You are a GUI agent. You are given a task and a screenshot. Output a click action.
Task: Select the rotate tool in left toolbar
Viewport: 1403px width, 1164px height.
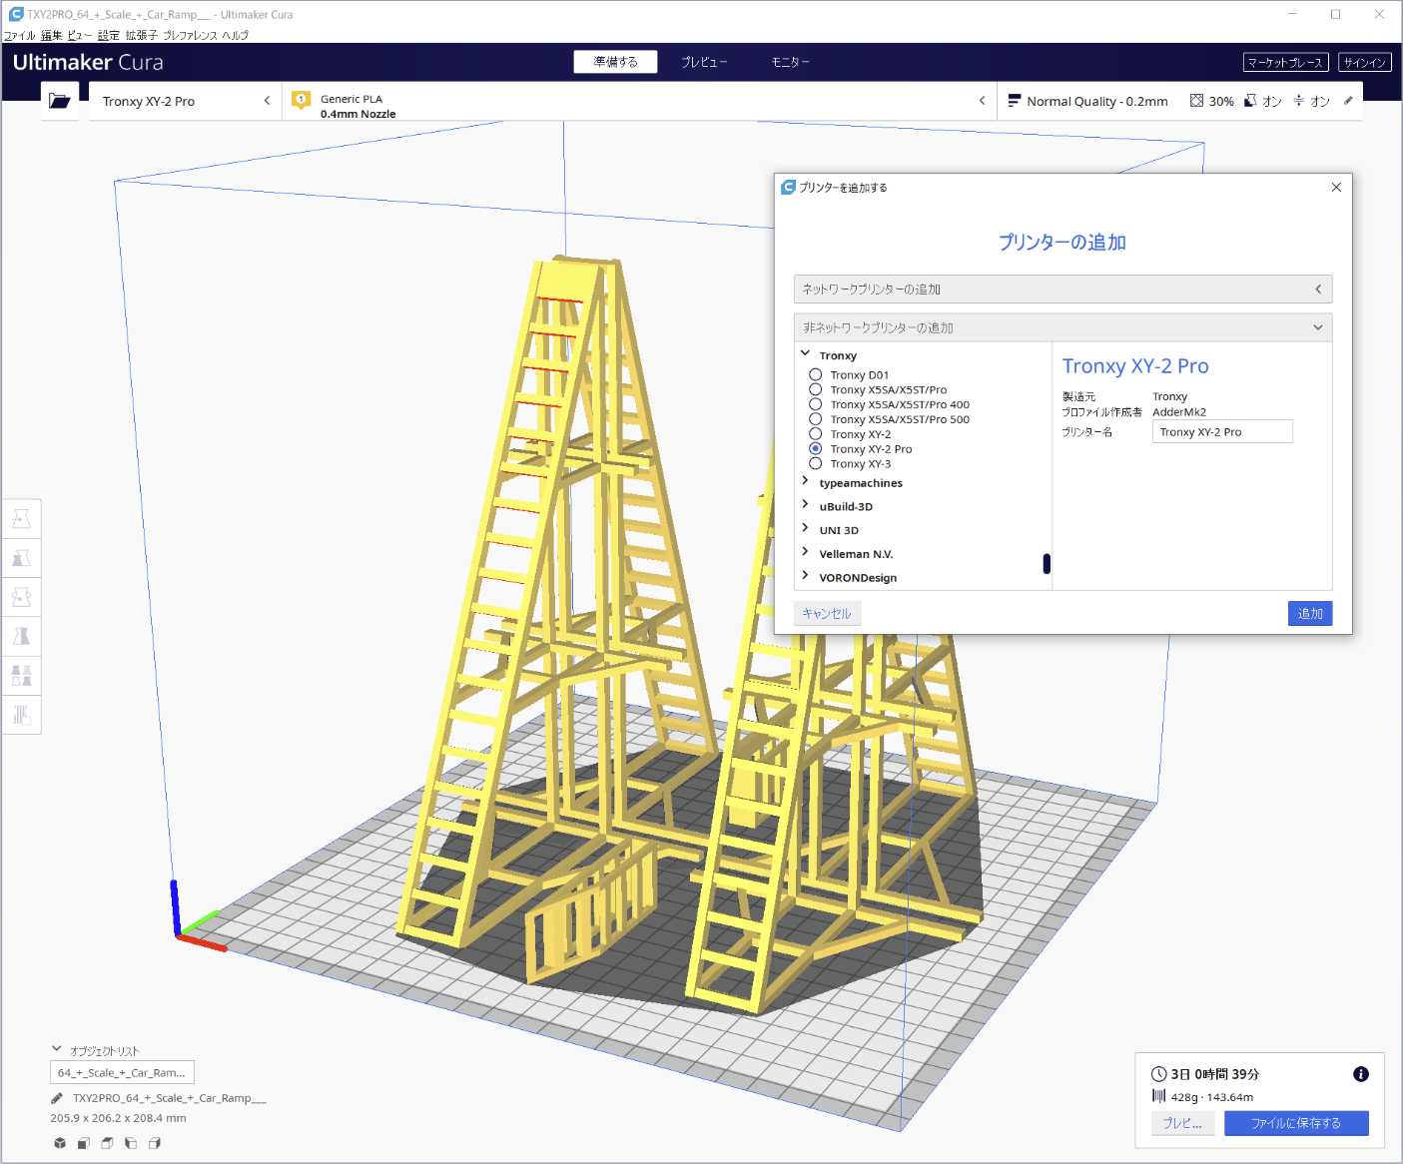pos(21,597)
